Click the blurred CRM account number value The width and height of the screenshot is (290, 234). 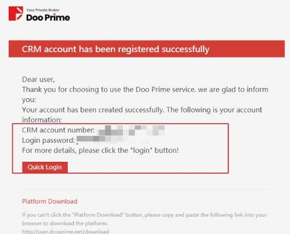pyautogui.click(x=131, y=131)
